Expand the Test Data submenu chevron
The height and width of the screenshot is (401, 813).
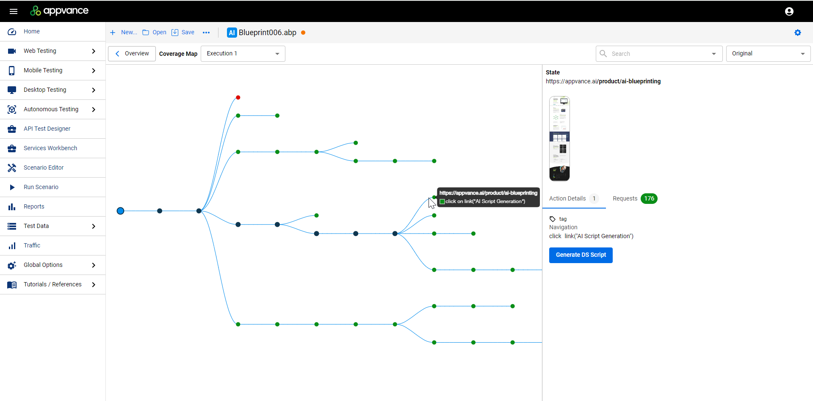point(94,226)
